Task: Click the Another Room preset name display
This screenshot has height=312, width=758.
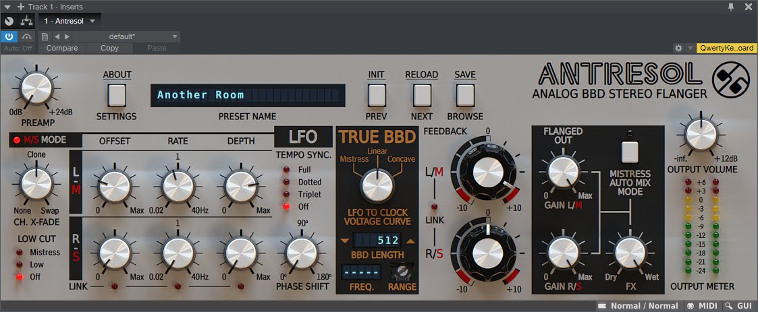Action: coord(248,95)
